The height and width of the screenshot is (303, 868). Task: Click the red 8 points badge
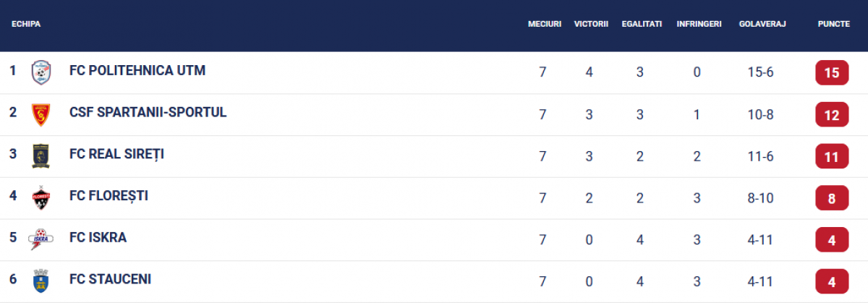(832, 197)
